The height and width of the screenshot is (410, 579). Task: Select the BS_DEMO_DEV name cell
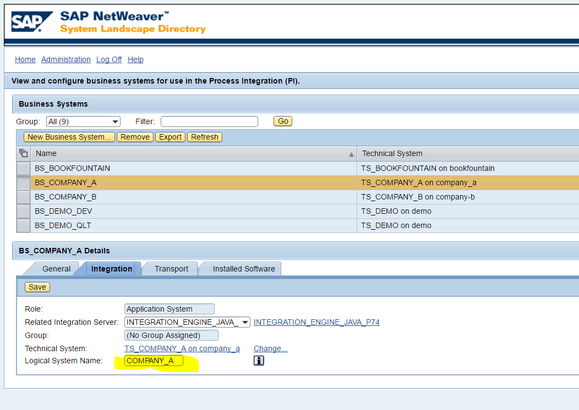[x=194, y=211]
